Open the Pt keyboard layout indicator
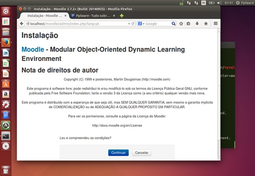The image size is (255, 176). pyautogui.click(x=204, y=3)
